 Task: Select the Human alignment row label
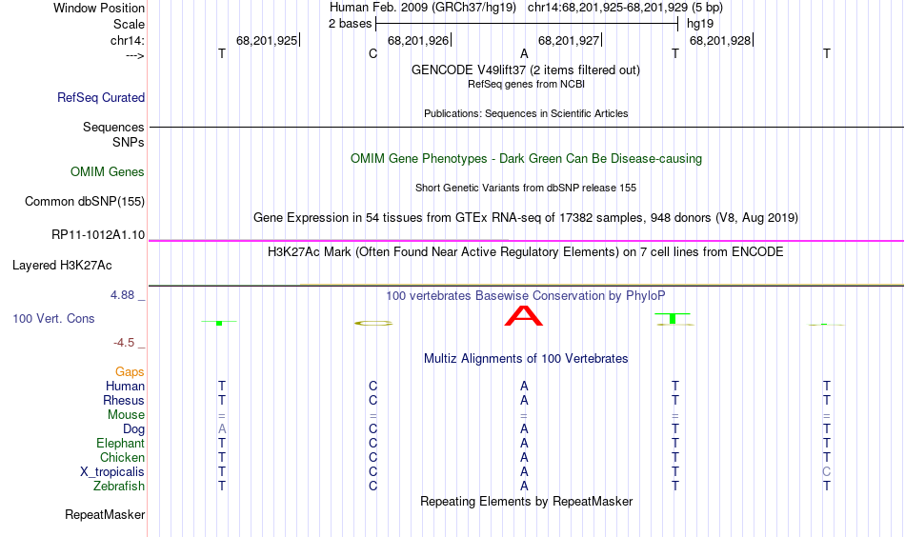125,386
